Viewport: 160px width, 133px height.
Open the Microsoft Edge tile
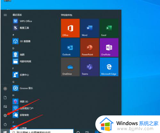pos(109,67)
